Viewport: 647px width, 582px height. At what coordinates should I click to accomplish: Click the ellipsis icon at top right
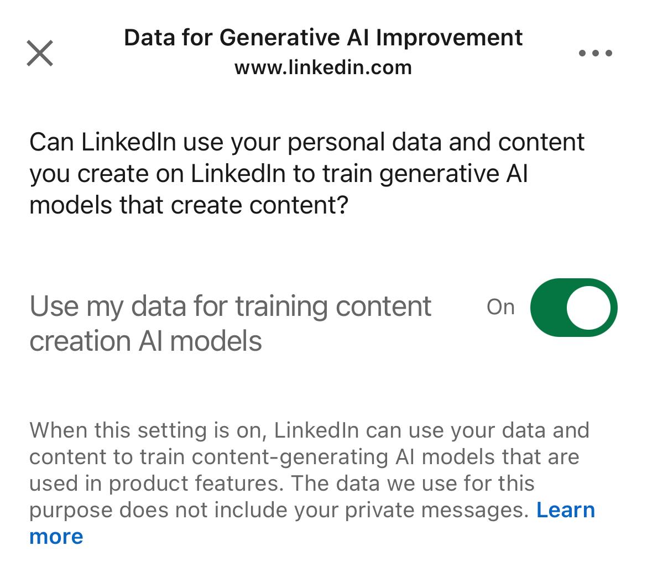[595, 54]
